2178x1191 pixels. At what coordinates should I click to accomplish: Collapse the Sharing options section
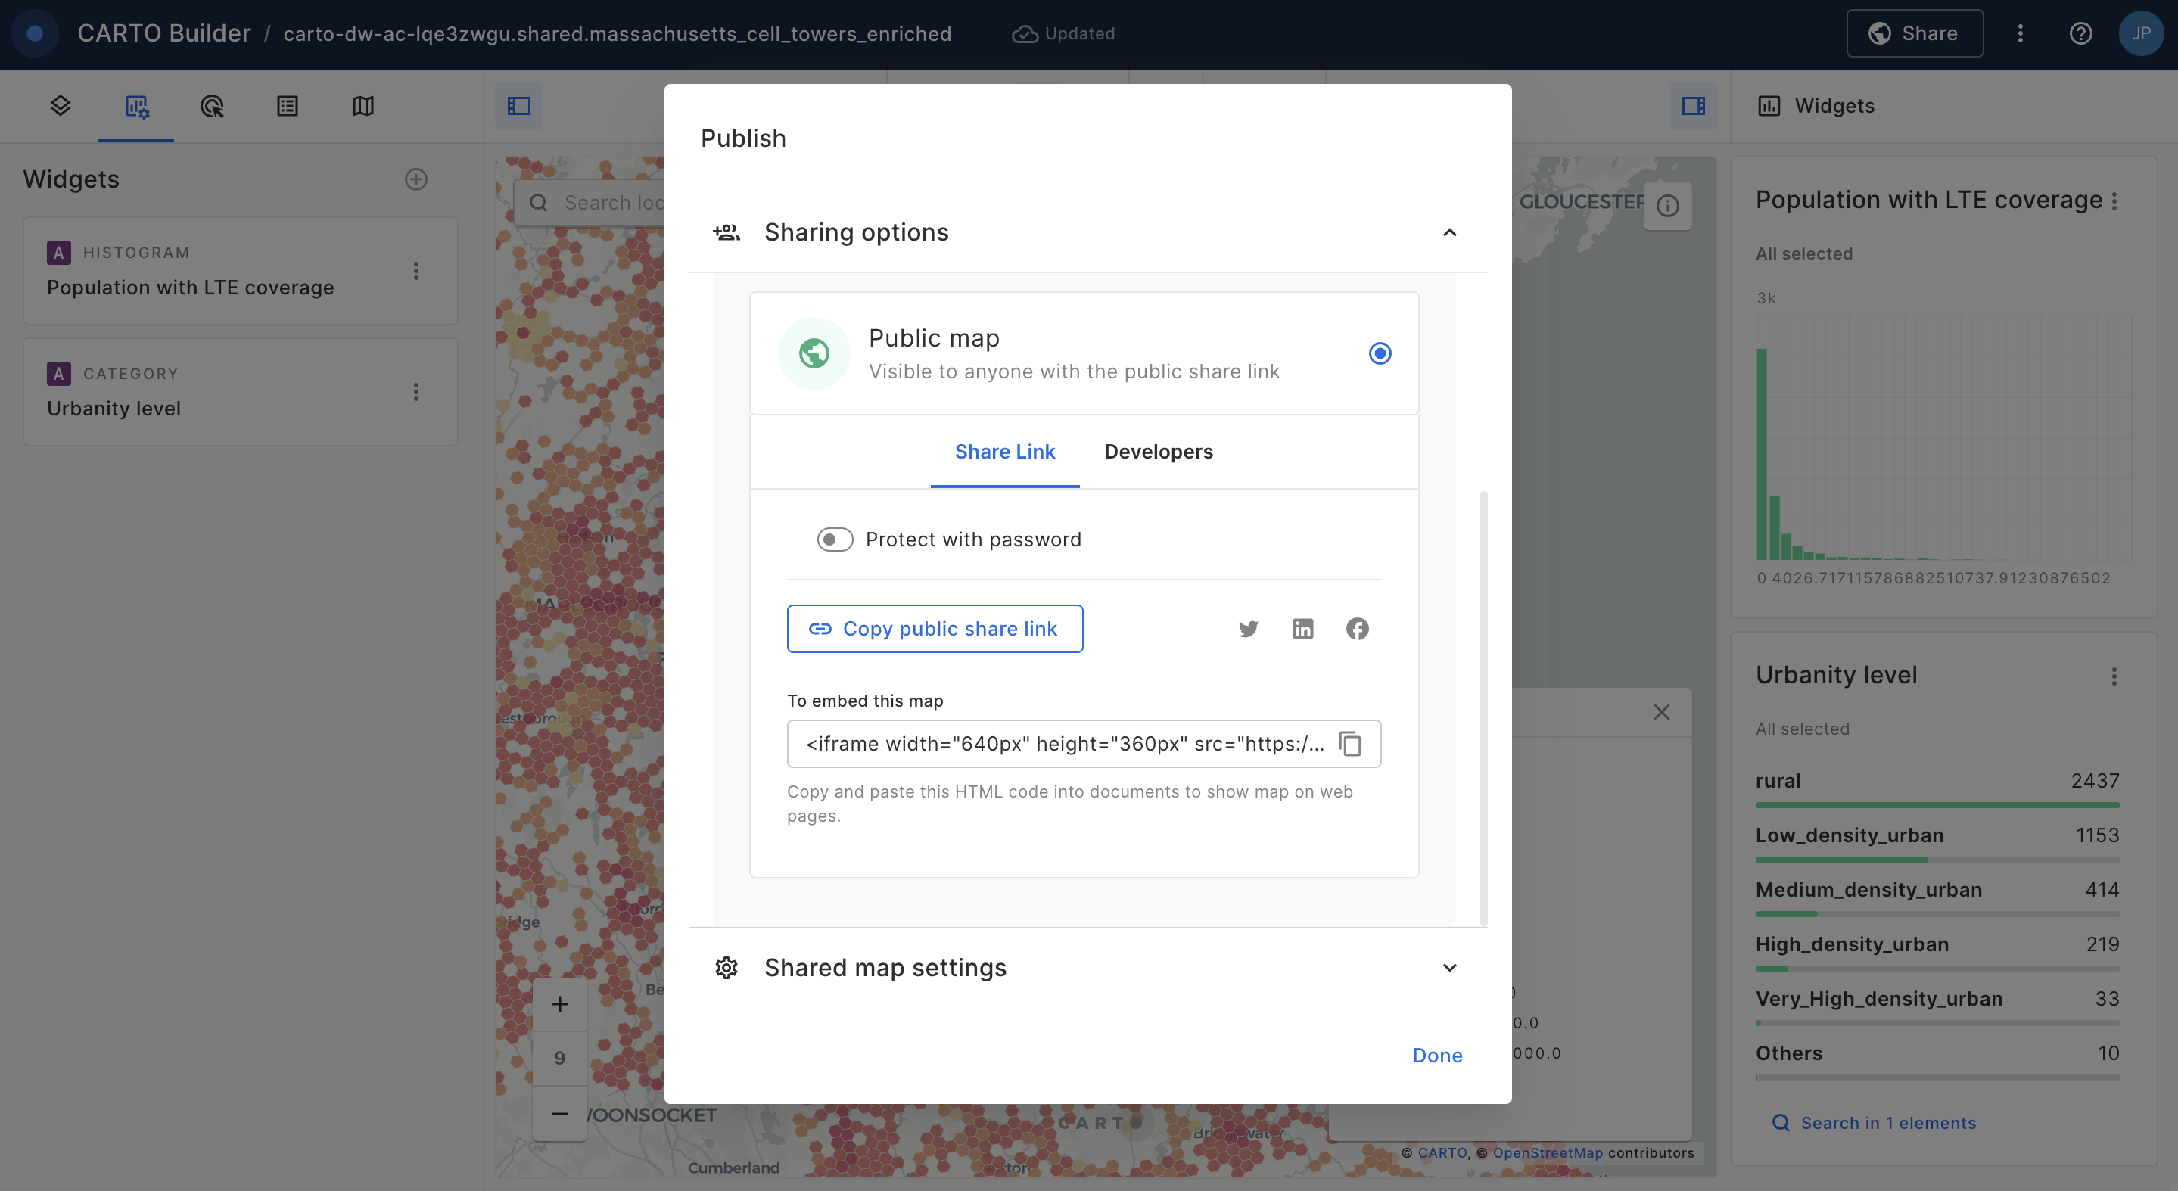(x=1449, y=232)
